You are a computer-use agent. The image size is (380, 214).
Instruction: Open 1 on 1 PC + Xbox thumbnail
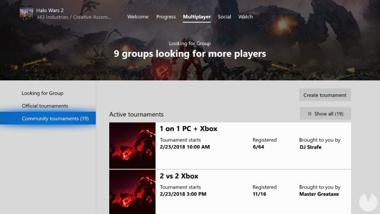133,146
